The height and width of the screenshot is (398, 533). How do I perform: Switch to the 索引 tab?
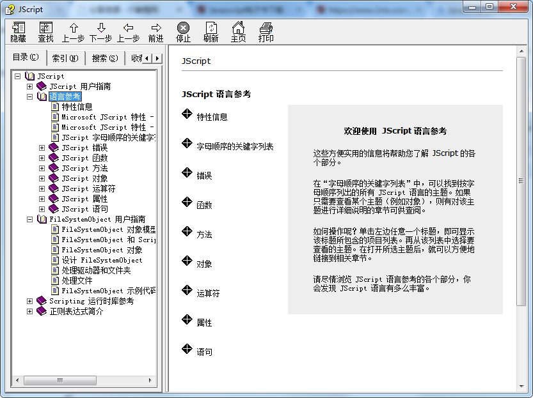(x=65, y=58)
